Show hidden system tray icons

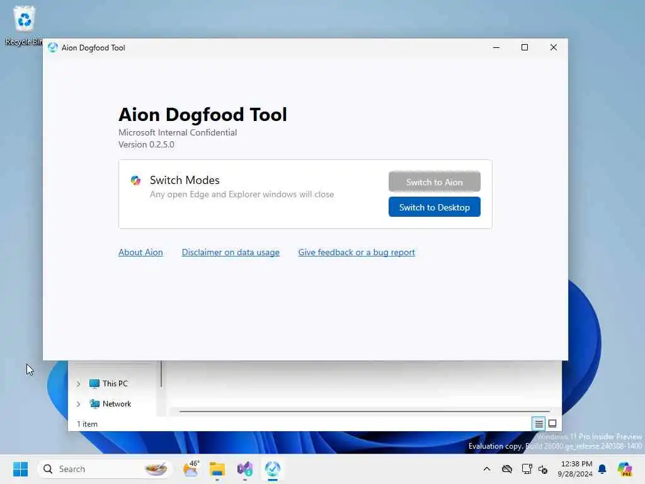pyautogui.click(x=487, y=469)
